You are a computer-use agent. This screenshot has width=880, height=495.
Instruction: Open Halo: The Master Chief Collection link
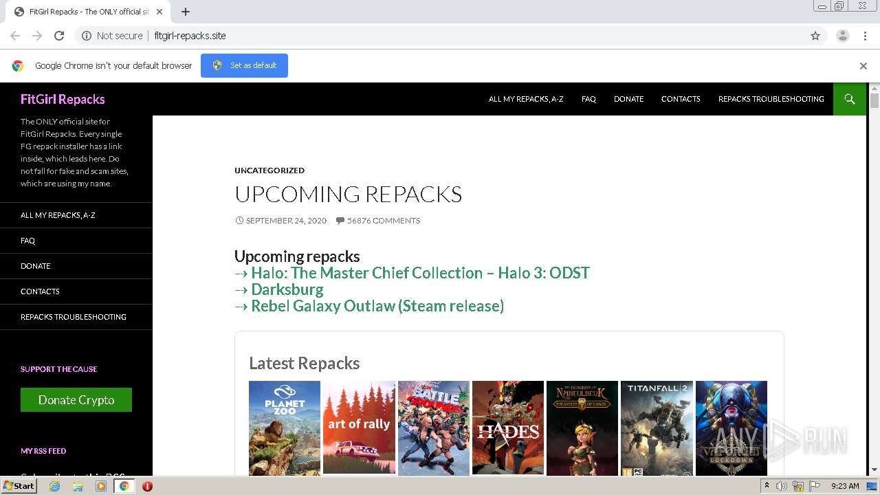click(420, 273)
